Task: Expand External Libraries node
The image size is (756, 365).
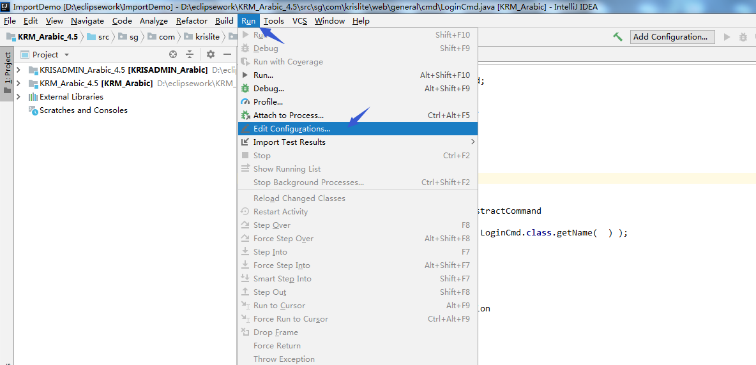Action: click(x=19, y=97)
